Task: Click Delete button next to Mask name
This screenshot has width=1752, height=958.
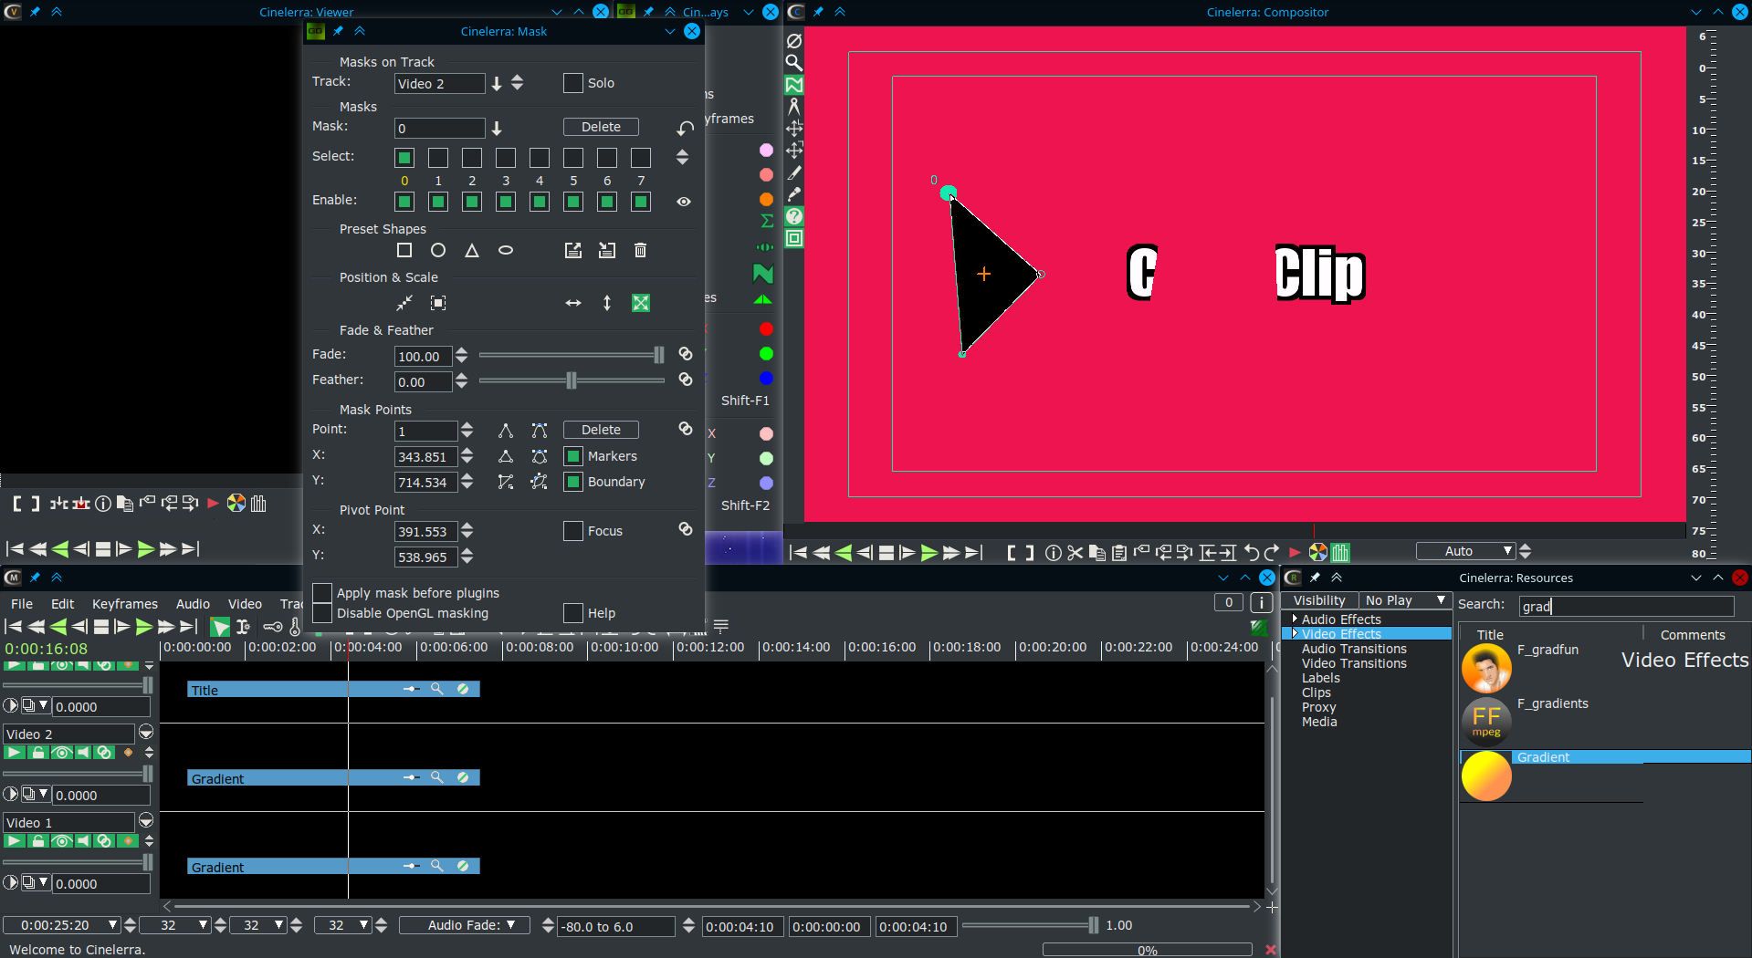Action: (601, 127)
